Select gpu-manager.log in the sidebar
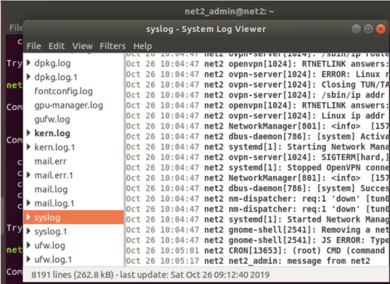 (69, 105)
